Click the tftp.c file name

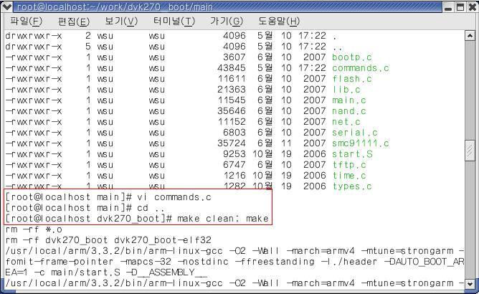coord(349,165)
